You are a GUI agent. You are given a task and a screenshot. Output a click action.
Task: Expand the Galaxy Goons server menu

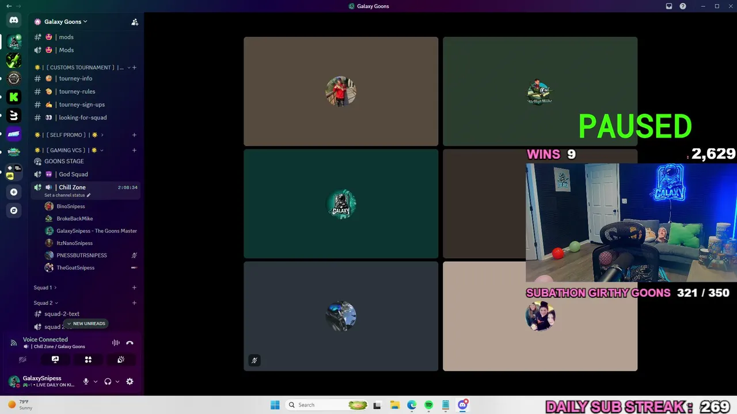[66, 22]
